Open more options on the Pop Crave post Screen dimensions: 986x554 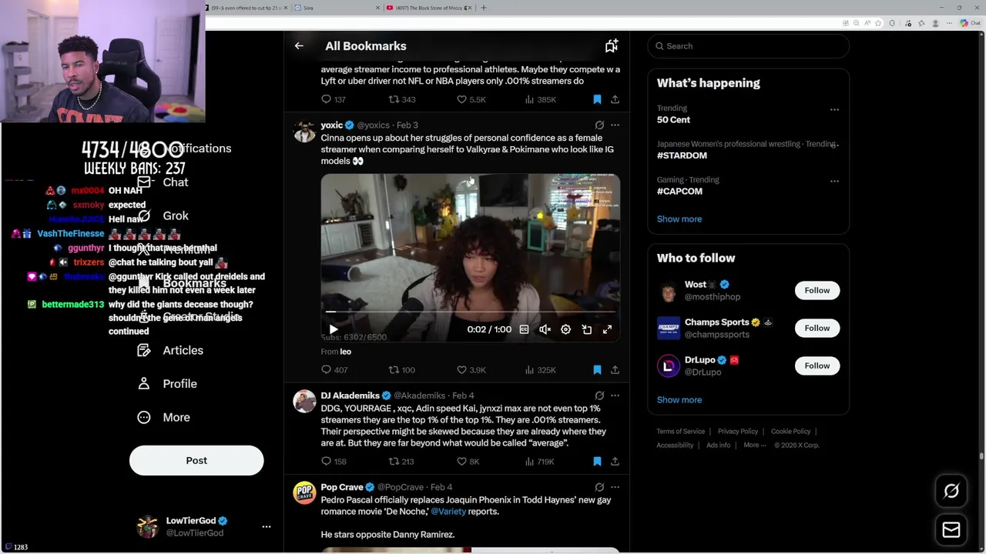(615, 487)
